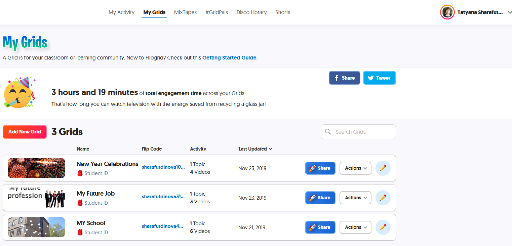Click "4 Videos" in New Year Celebrations row

pos(200,172)
